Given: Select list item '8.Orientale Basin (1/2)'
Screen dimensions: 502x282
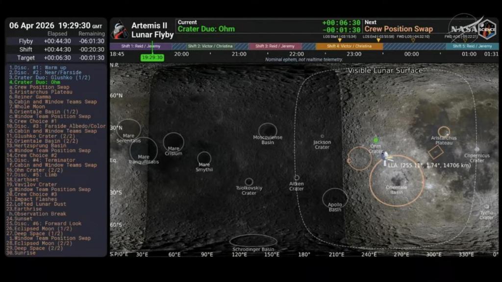Looking at the screenshot, I should (x=44, y=112).
